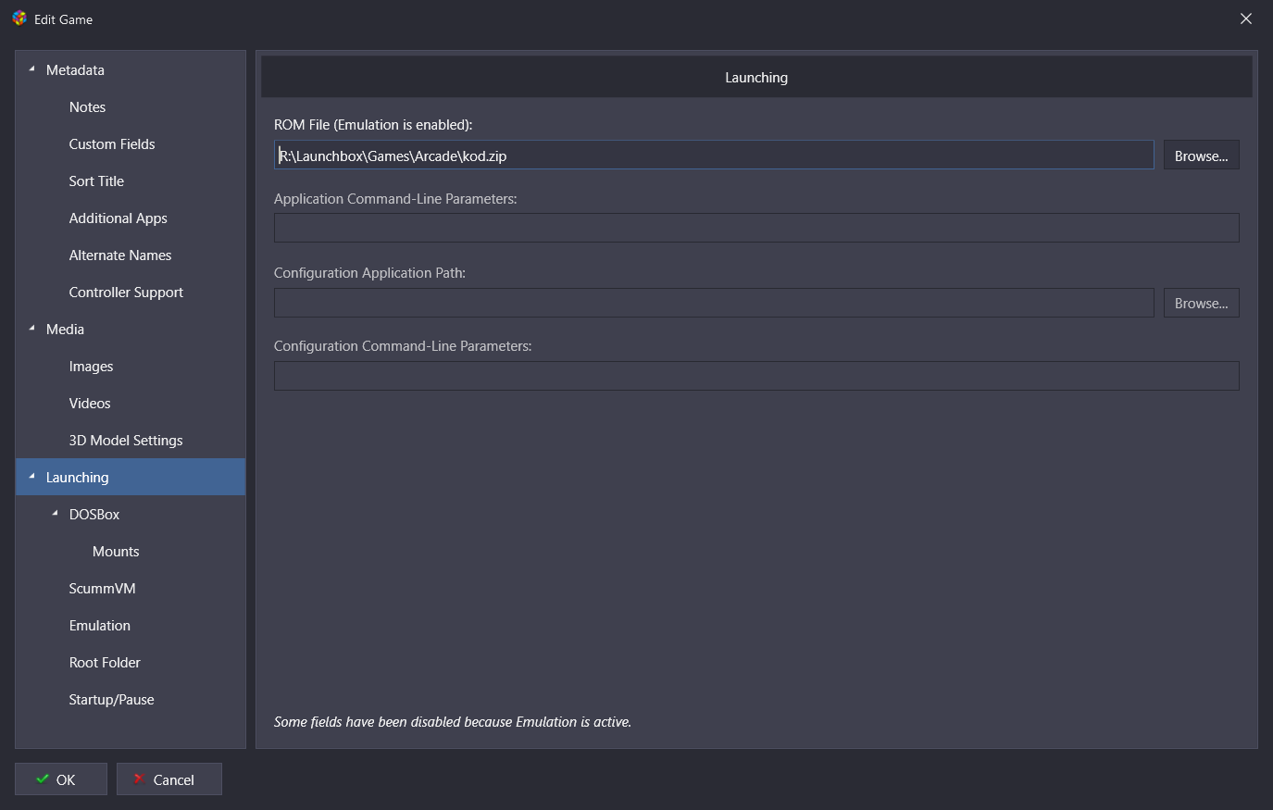Click into the ROM File path field

714,155
